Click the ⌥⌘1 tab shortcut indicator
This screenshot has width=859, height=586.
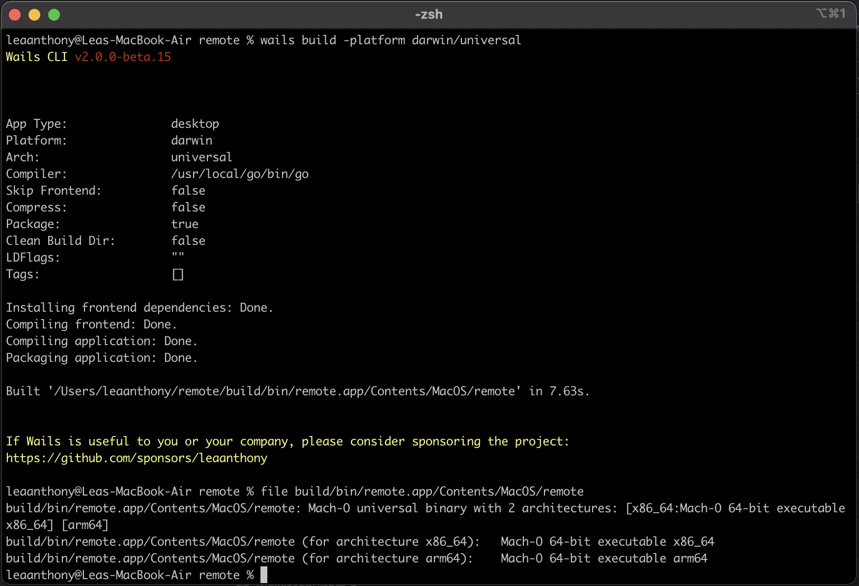pos(831,13)
